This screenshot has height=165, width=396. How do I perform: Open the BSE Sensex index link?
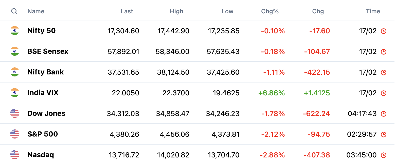click(48, 51)
